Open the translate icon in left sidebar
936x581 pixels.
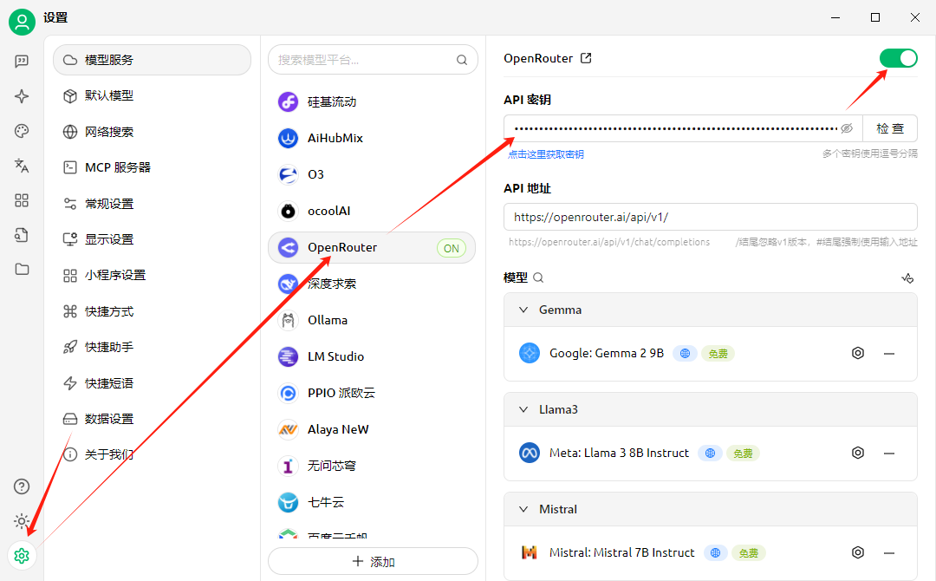point(22,166)
